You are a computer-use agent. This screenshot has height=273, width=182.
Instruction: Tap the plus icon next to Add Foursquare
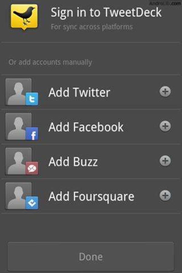[x=165, y=195]
